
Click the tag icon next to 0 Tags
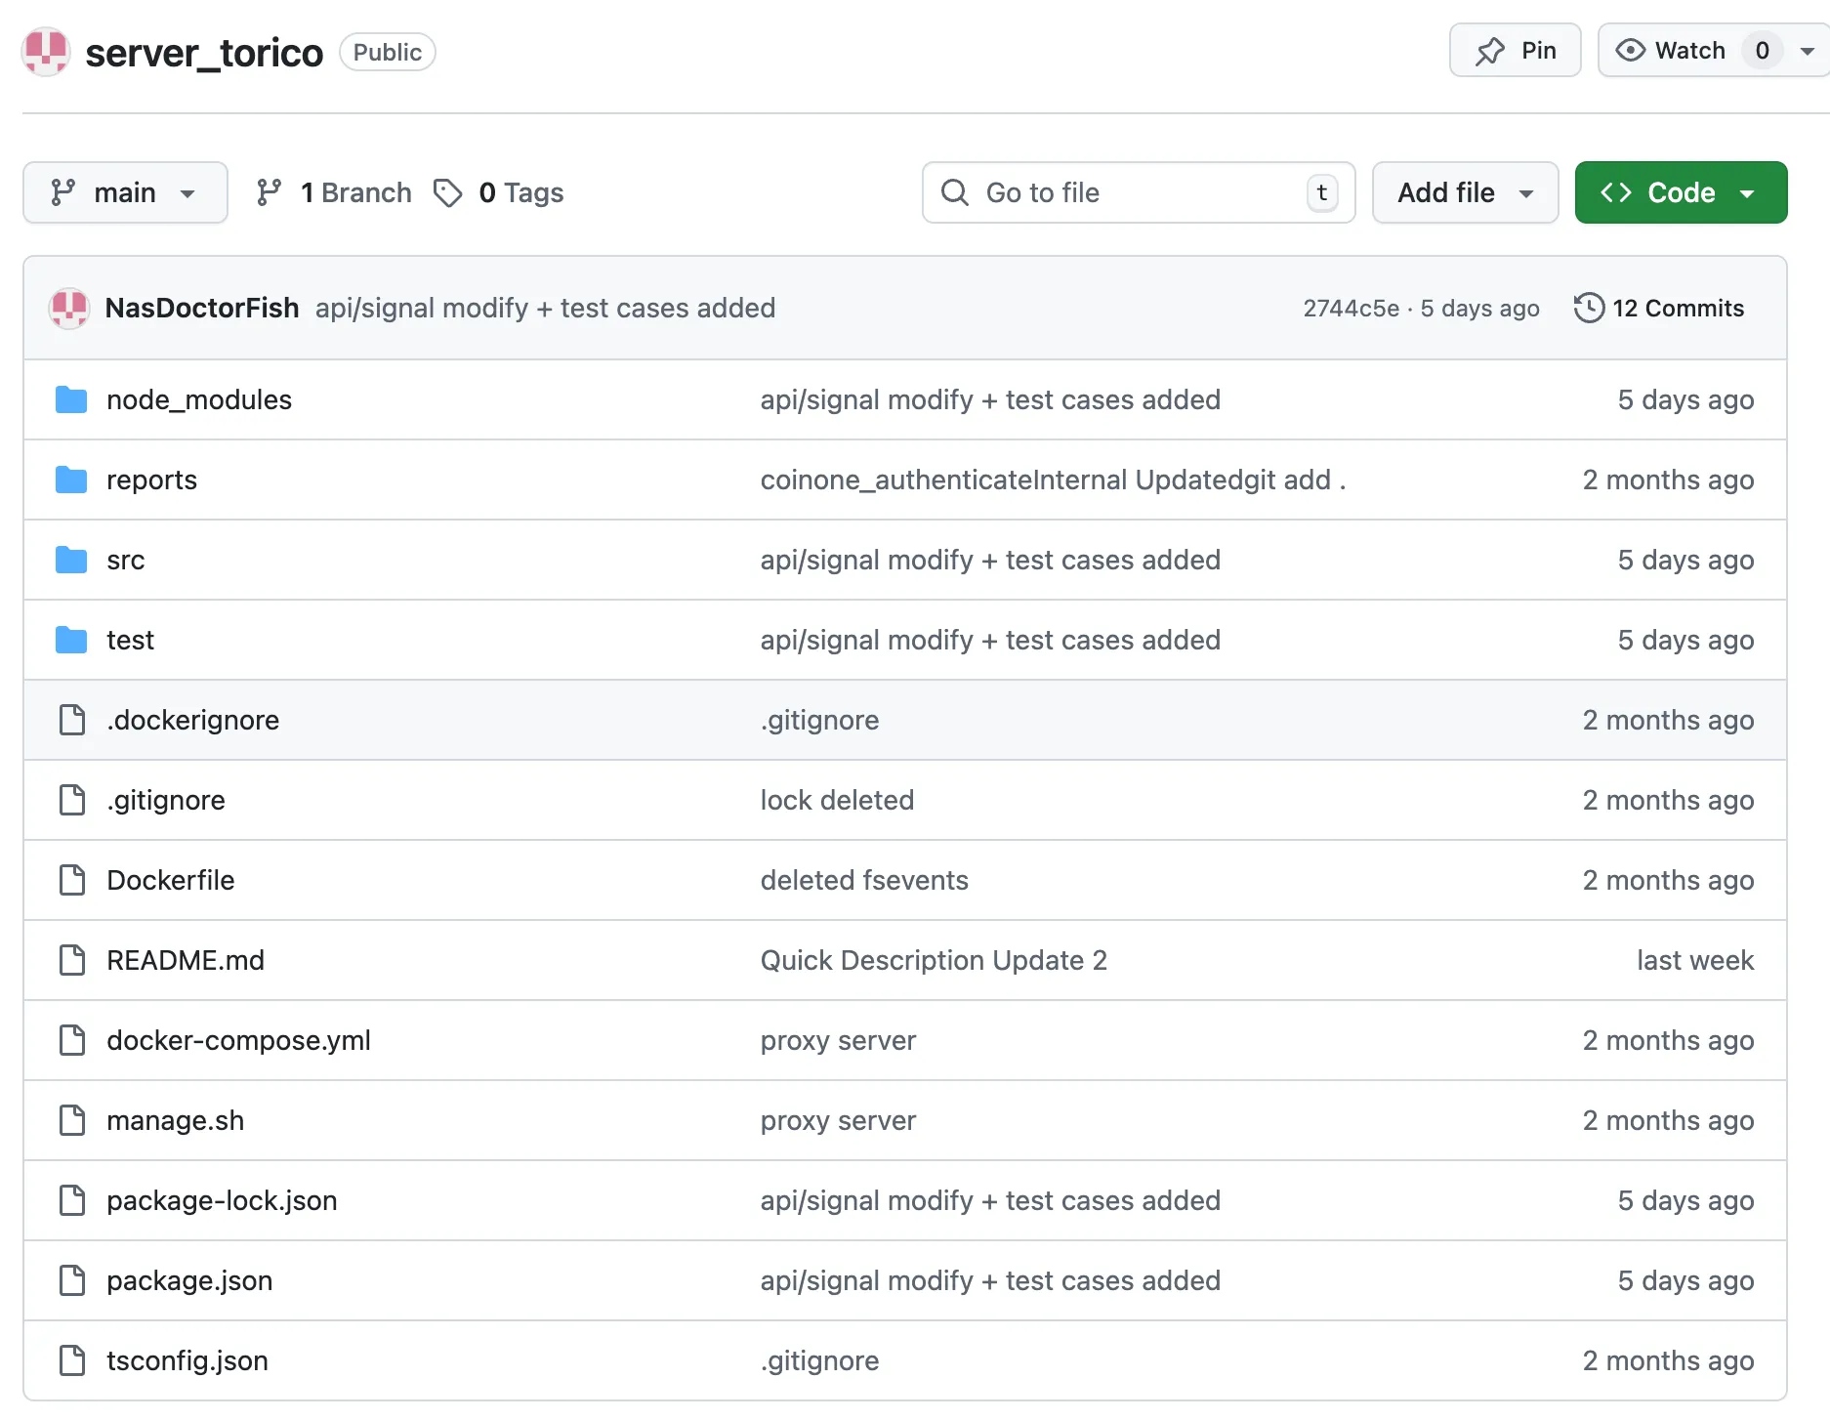pyautogui.click(x=448, y=192)
